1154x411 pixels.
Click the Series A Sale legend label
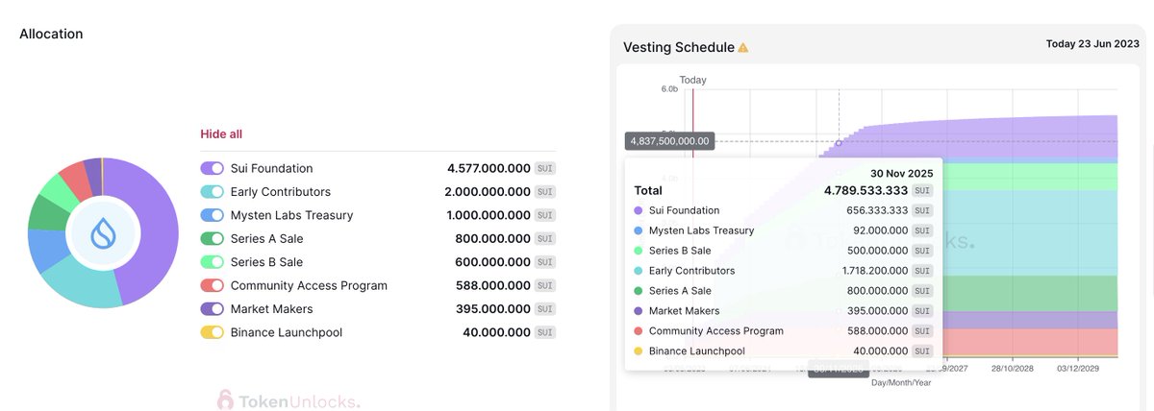(x=266, y=238)
